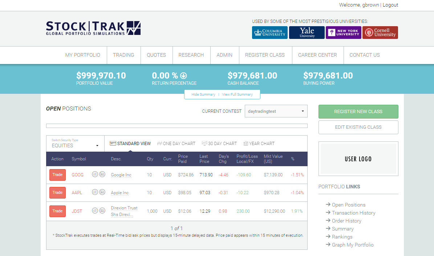Click the arrow icon beside Open Positions link

coord(328,204)
